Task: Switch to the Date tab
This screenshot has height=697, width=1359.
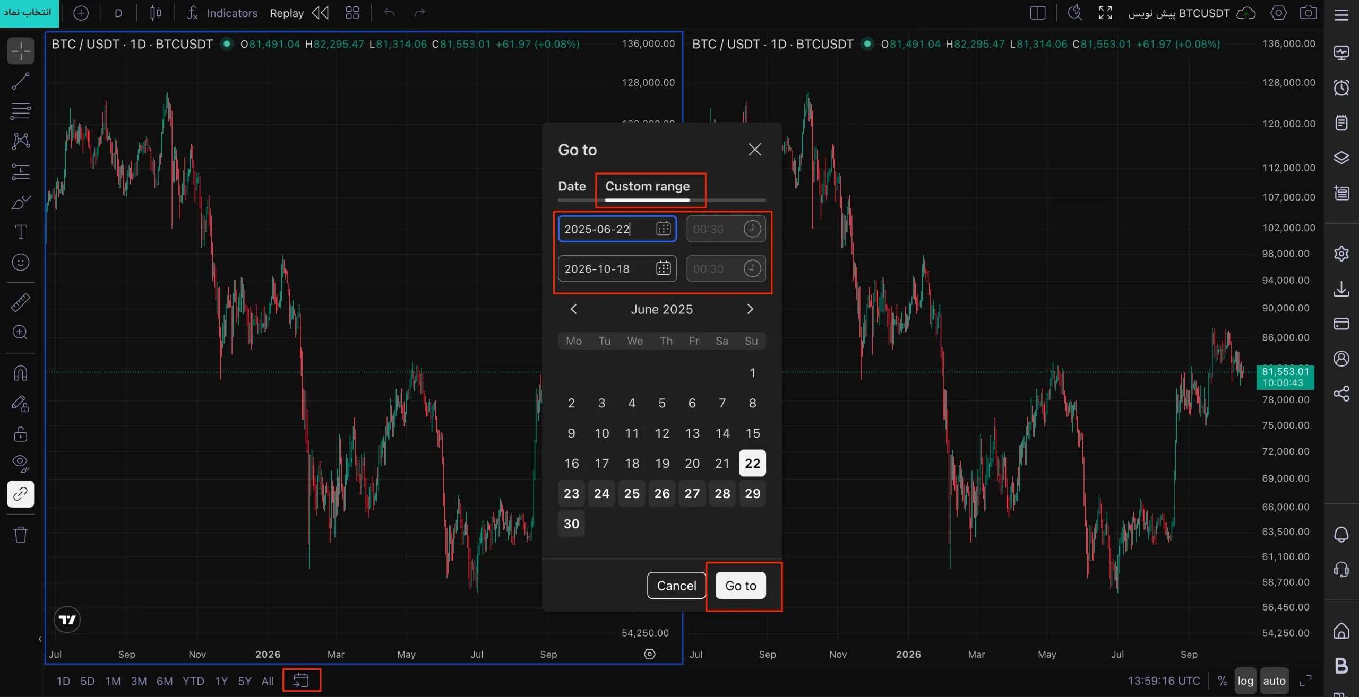Action: pos(572,186)
